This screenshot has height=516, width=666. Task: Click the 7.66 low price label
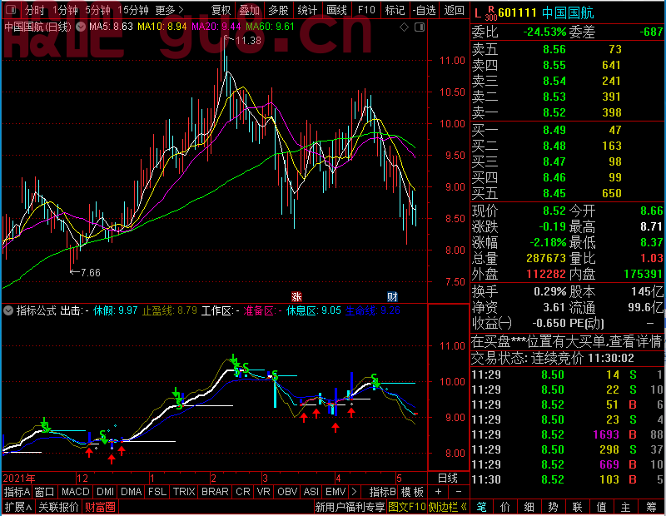click(90, 273)
